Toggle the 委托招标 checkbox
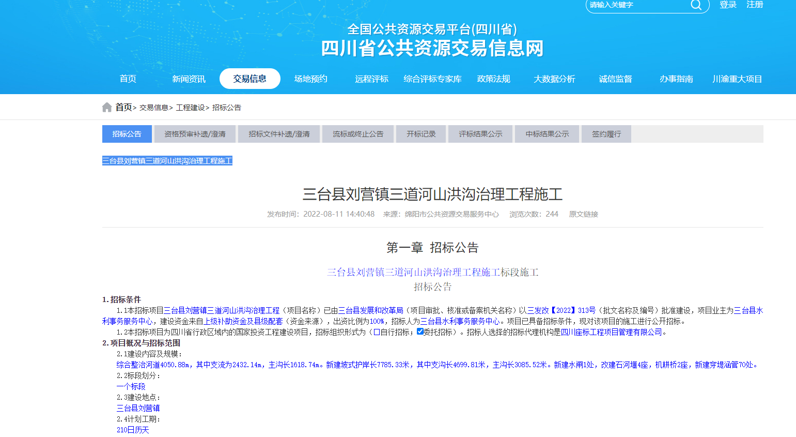Viewport: 796px width, 437px height. point(420,331)
